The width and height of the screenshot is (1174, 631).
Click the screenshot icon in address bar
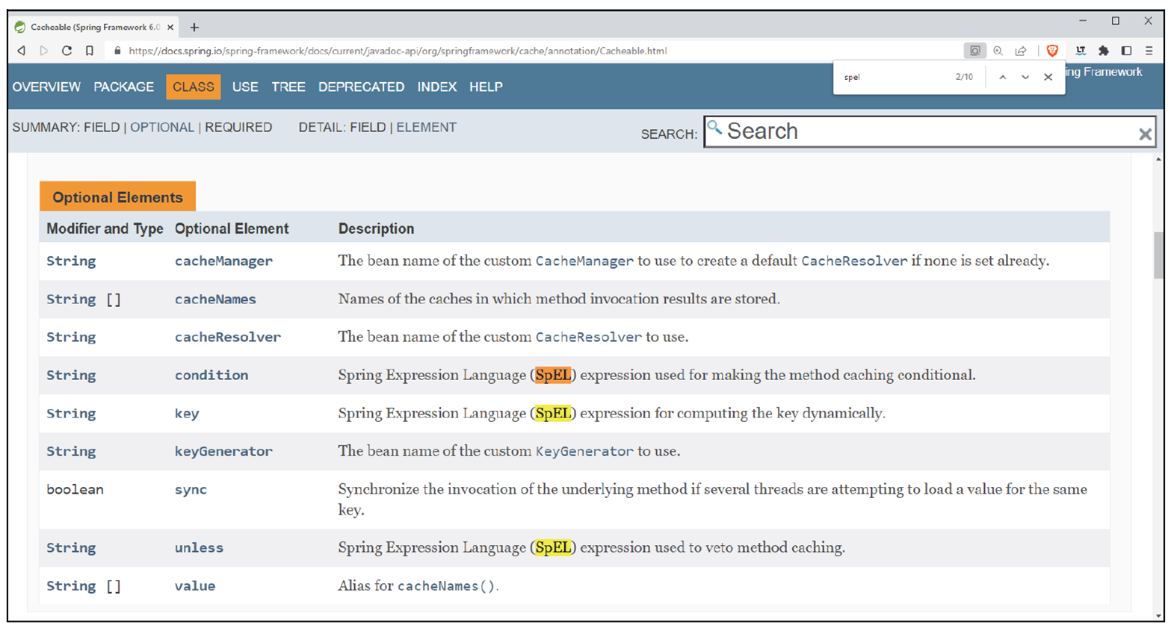point(975,51)
